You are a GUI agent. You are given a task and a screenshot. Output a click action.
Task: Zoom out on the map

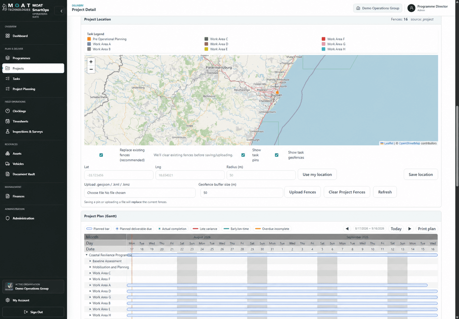[x=91, y=69]
